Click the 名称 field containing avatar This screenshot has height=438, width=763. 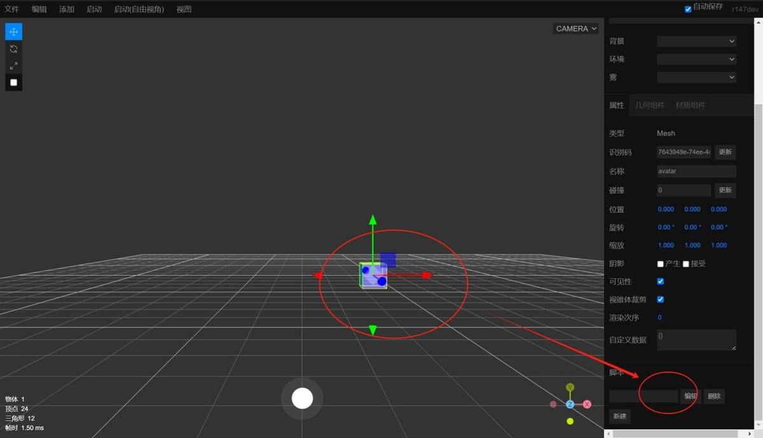point(696,171)
